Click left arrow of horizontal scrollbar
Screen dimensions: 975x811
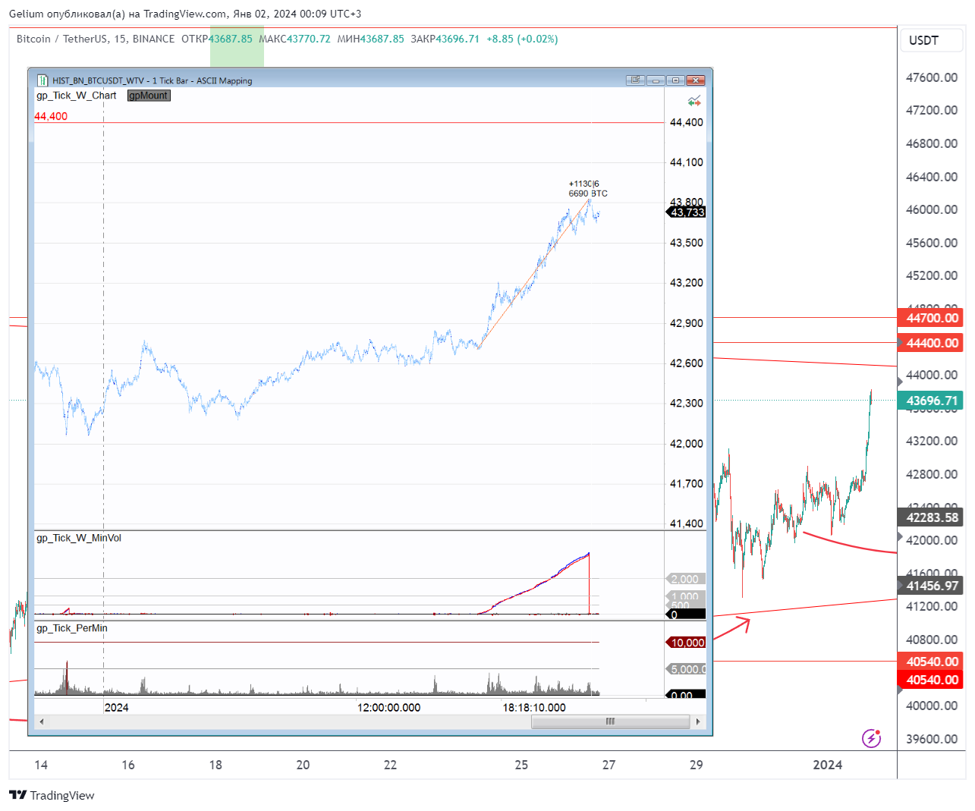[x=42, y=721]
